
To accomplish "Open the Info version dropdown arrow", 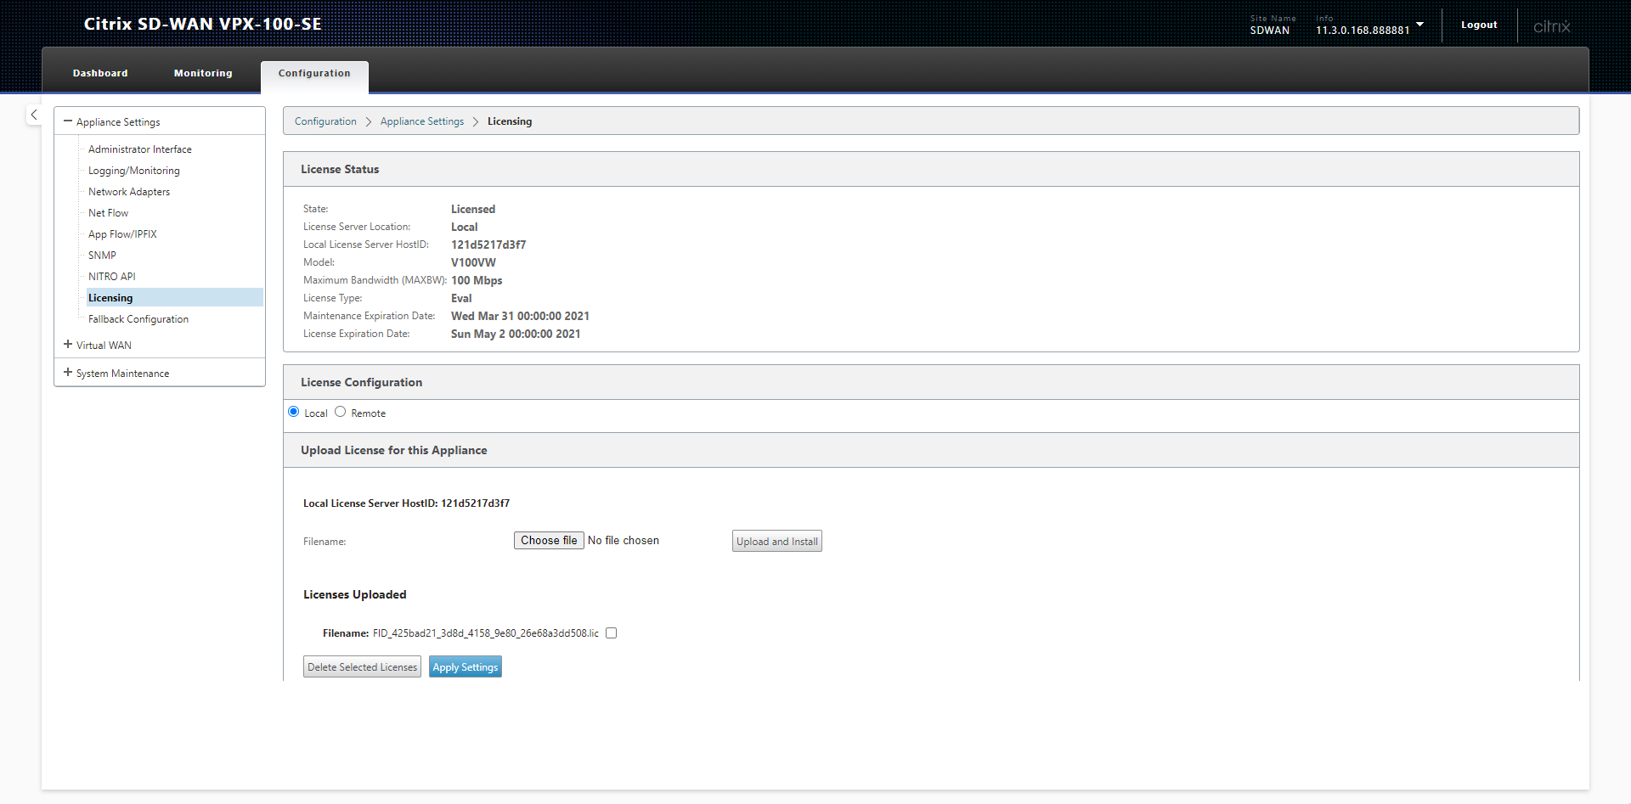I will click(x=1419, y=25).
